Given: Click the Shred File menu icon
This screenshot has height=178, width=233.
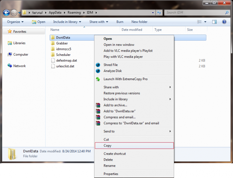Looking at the screenshot, I should pyautogui.click(x=98, y=65).
